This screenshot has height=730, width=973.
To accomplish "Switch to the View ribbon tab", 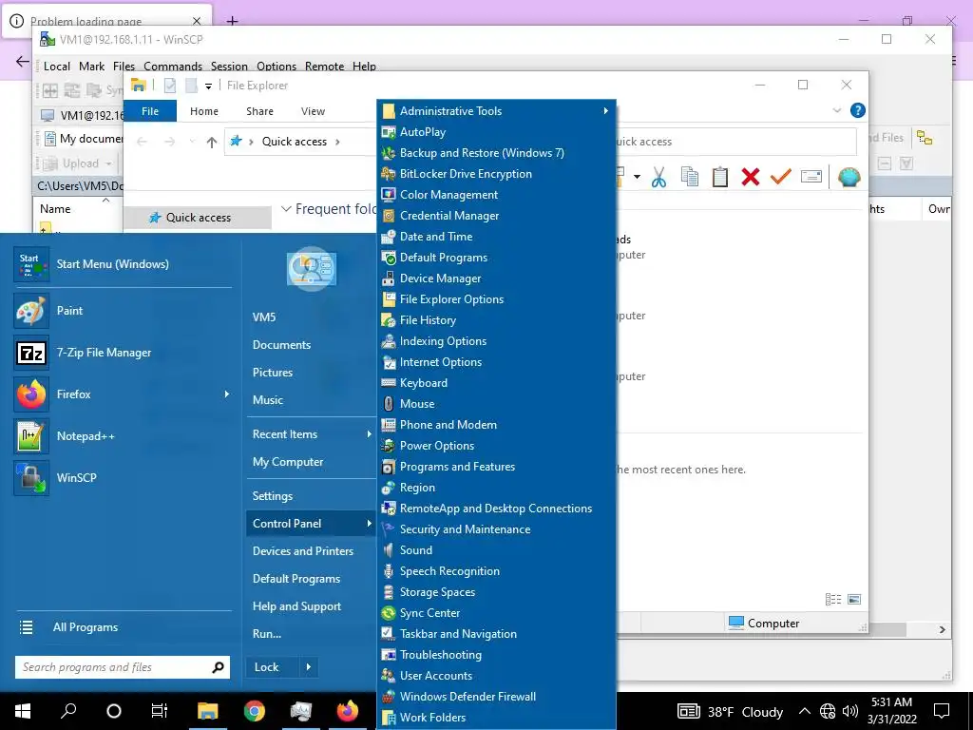I will tap(313, 111).
